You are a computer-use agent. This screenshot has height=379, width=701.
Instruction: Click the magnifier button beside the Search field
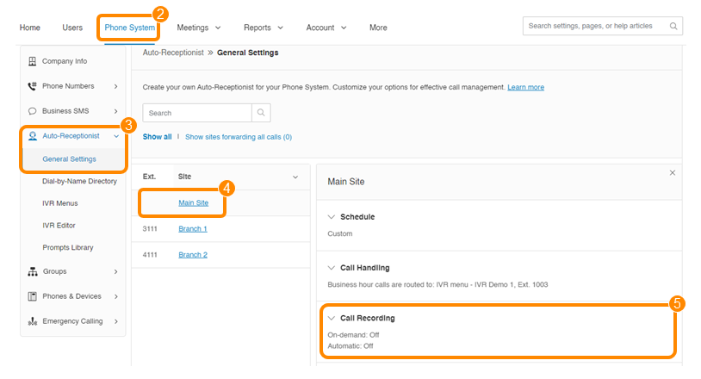pyautogui.click(x=261, y=113)
